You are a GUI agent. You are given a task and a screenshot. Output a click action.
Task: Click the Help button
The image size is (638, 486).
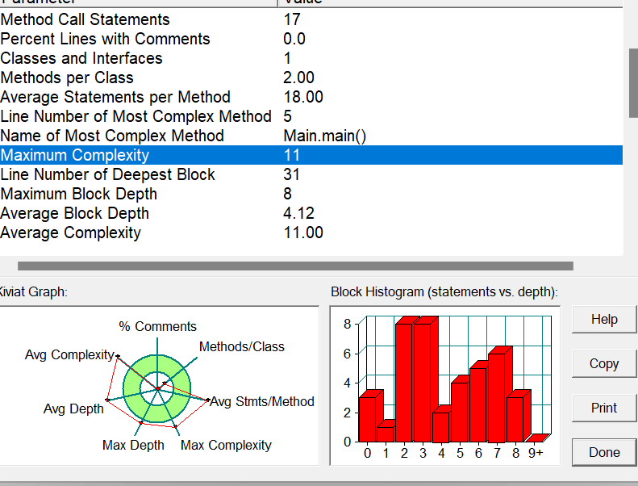(x=604, y=320)
